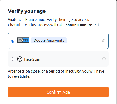Click the 'Verify your age' heading
Viewport: 117px width, 104px height.
27,11
